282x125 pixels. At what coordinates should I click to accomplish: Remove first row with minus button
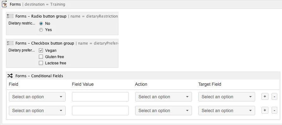[274, 96]
